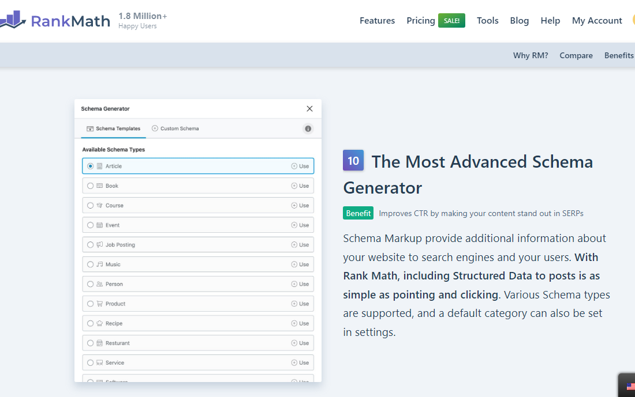The image size is (635, 397).
Task: Switch to the Custom Schema tab
Action: coord(175,128)
